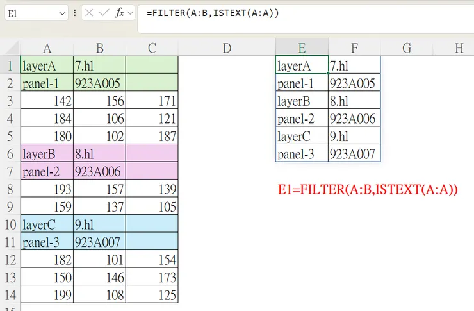Click cell A8 with value 193
The height and width of the screenshot is (311, 474).
pos(47,189)
